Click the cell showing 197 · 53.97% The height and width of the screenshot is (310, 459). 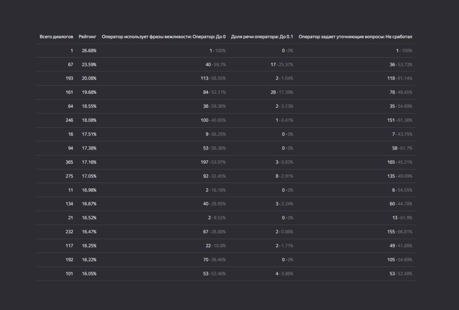click(213, 162)
